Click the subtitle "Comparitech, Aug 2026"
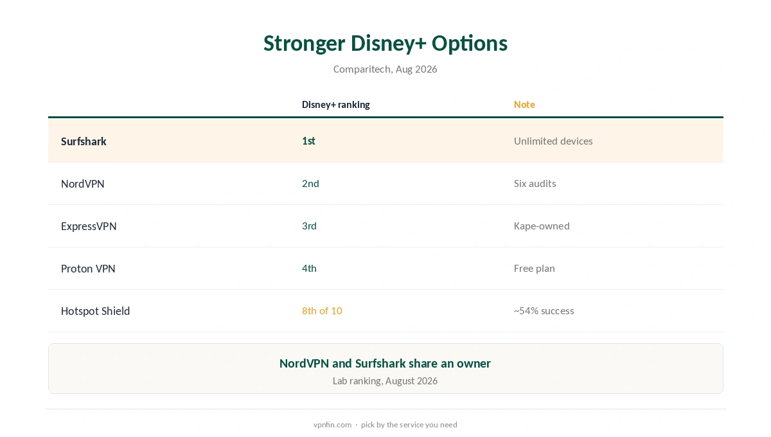Screen dimensions: 771x437 click(385, 69)
